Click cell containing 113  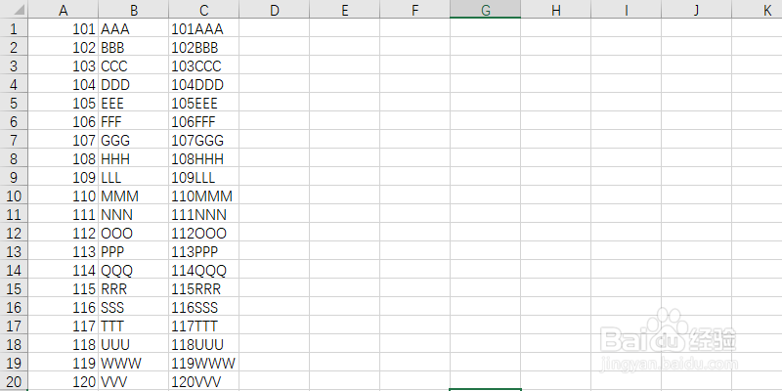tap(64, 250)
